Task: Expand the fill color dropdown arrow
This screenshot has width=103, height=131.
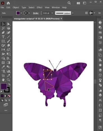Action: [x=21, y=13]
